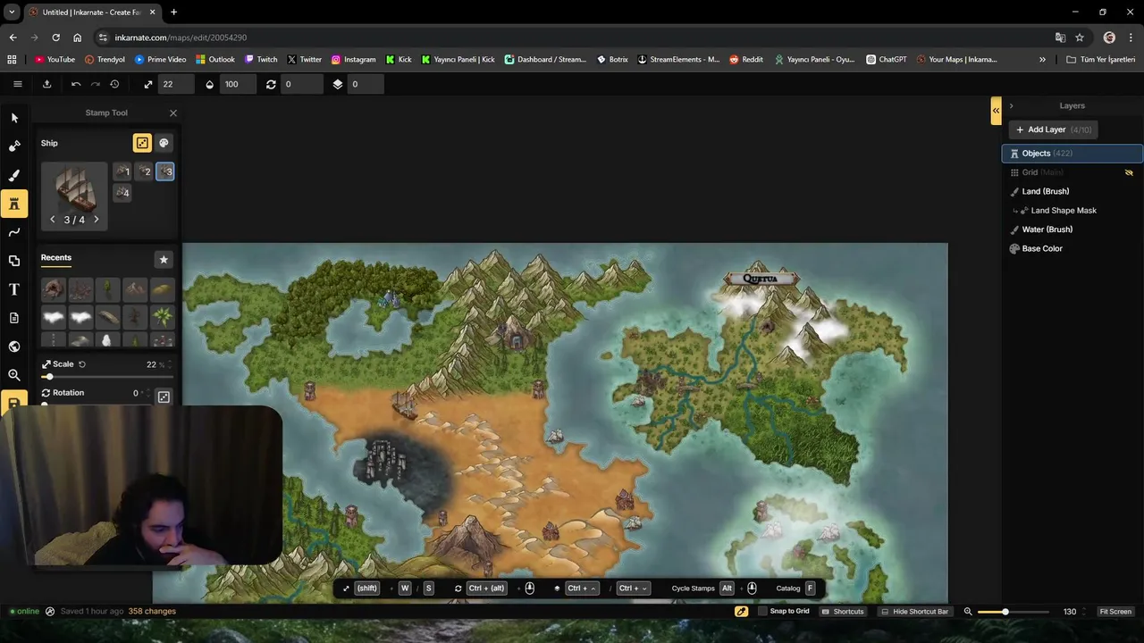Open the Notes tool
Image resolution: width=1144 pixels, height=643 pixels.
coord(14,318)
